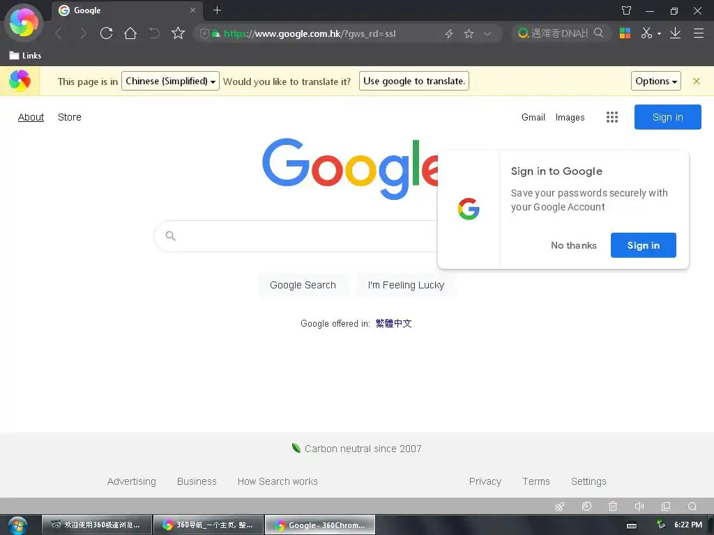This screenshot has width=714, height=535.
Task: Switch to 欢迎使用360极速浏览器 taskbar window
Action: click(x=97, y=525)
